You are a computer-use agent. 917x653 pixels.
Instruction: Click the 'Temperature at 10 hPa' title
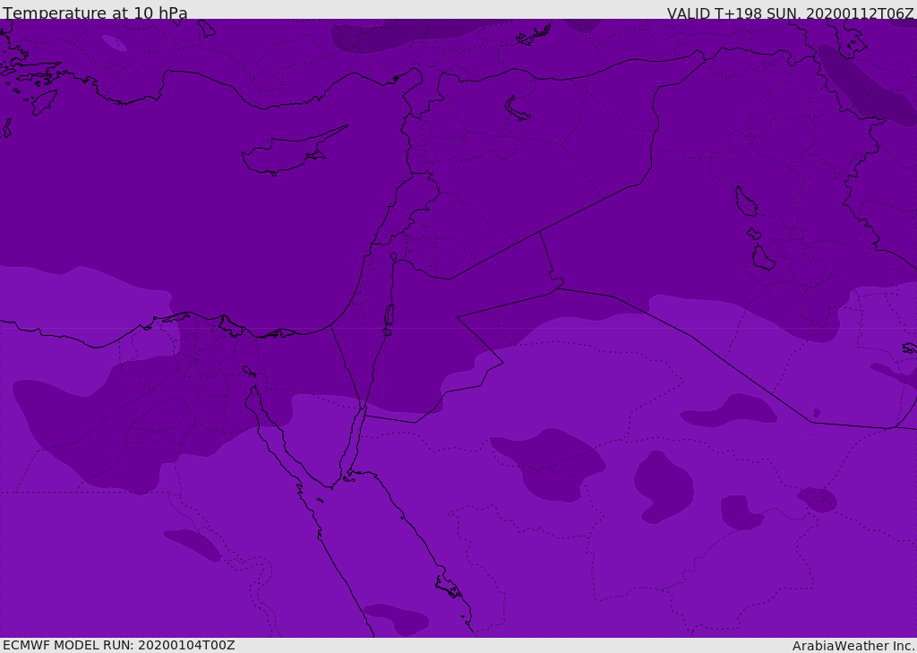point(95,13)
